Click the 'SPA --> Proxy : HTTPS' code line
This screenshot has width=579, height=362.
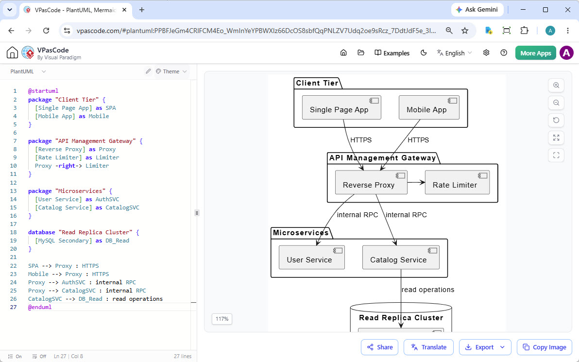64,266
